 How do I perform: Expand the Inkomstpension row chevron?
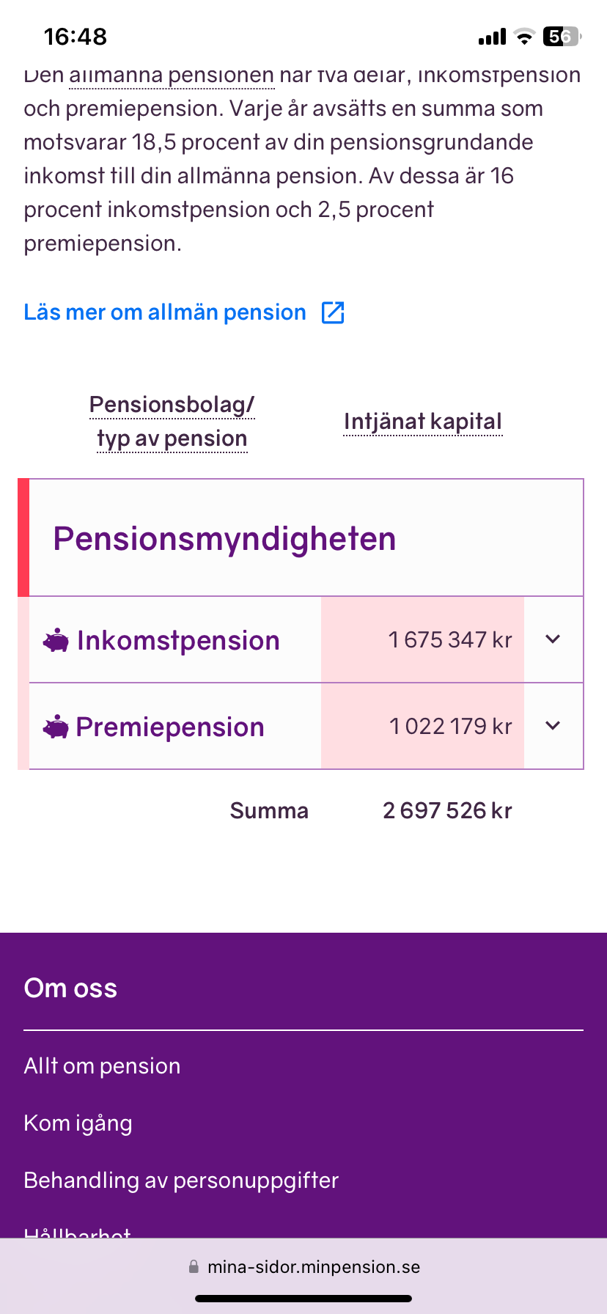click(553, 639)
